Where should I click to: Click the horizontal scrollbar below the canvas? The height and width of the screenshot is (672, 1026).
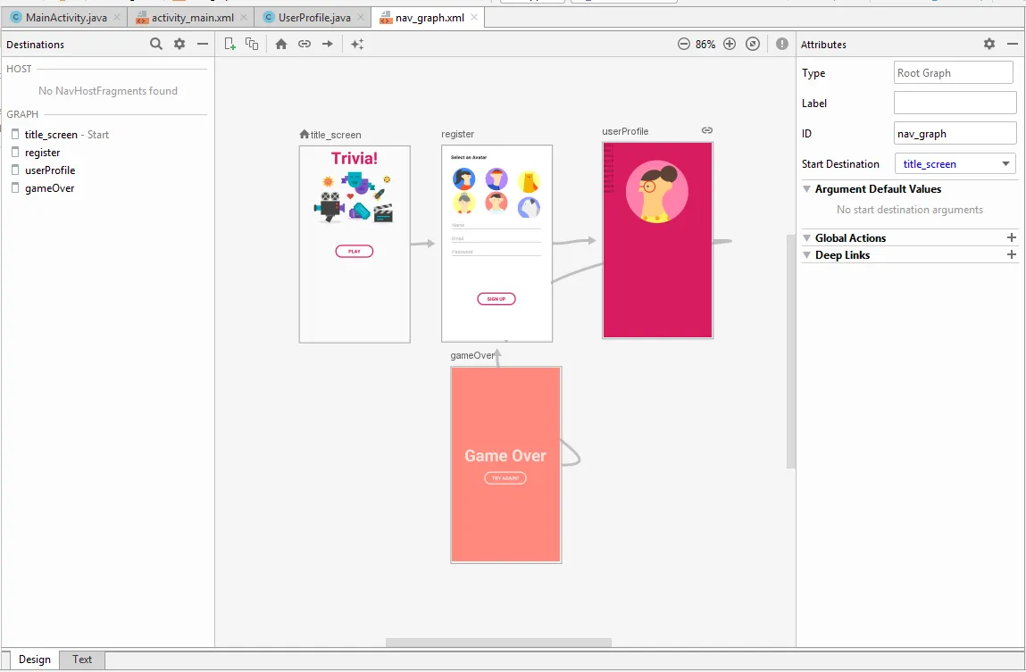(498, 643)
